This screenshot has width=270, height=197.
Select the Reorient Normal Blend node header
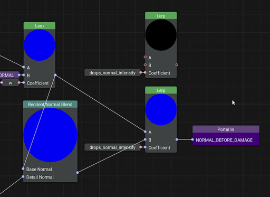50,104
